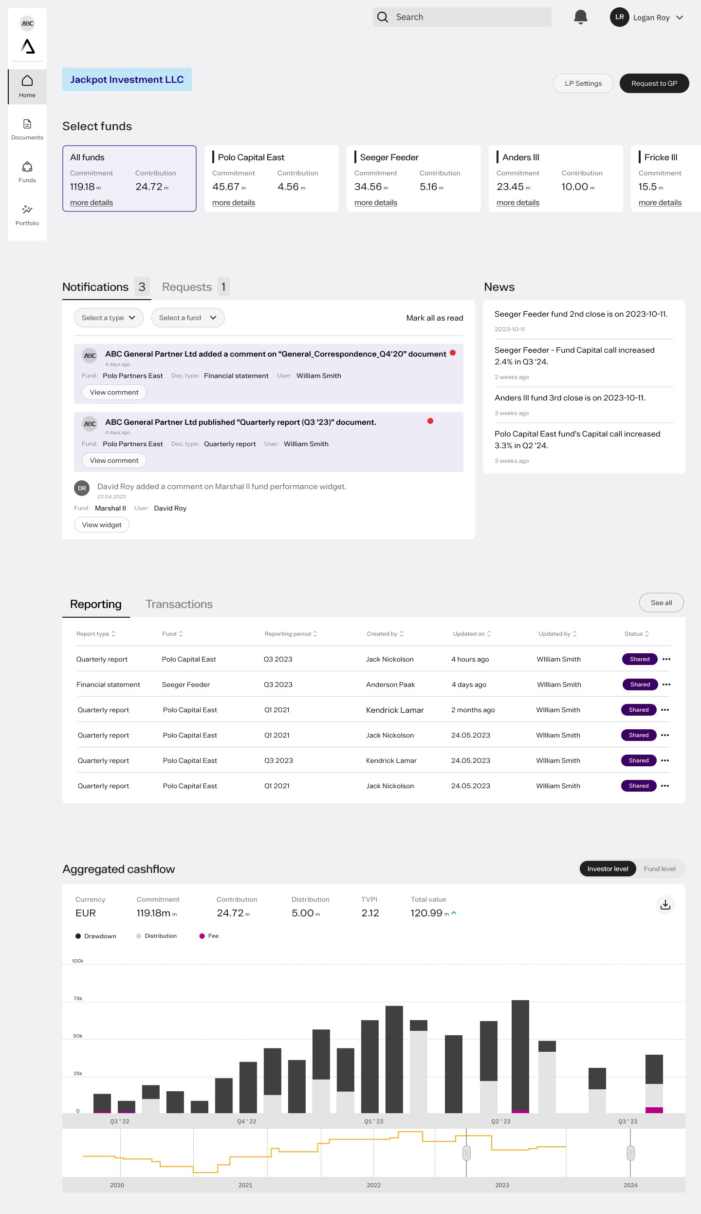The image size is (701, 1214).
Task: Open the Select a type dropdown
Action: click(109, 318)
